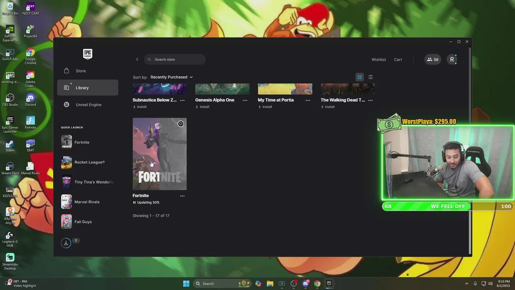This screenshot has height=290, width=515.
Task: Open iMyFone AnyTo desktop shortcut
Action: [10, 216]
